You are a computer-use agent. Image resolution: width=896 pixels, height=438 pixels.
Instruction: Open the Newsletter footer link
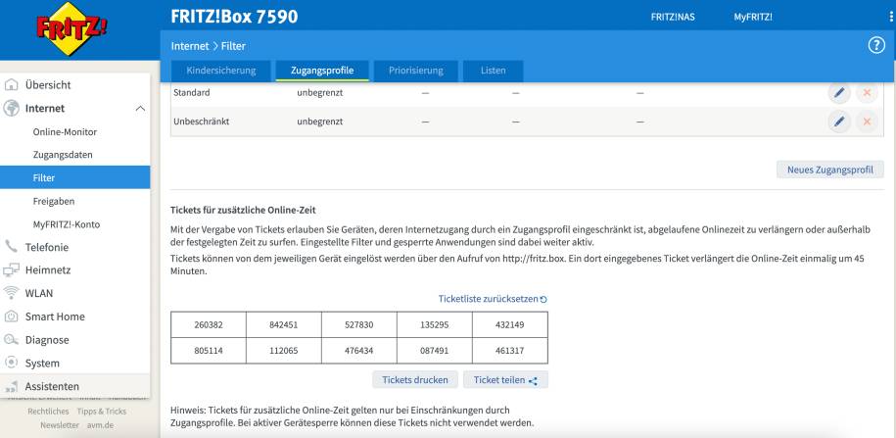coord(60,425)
